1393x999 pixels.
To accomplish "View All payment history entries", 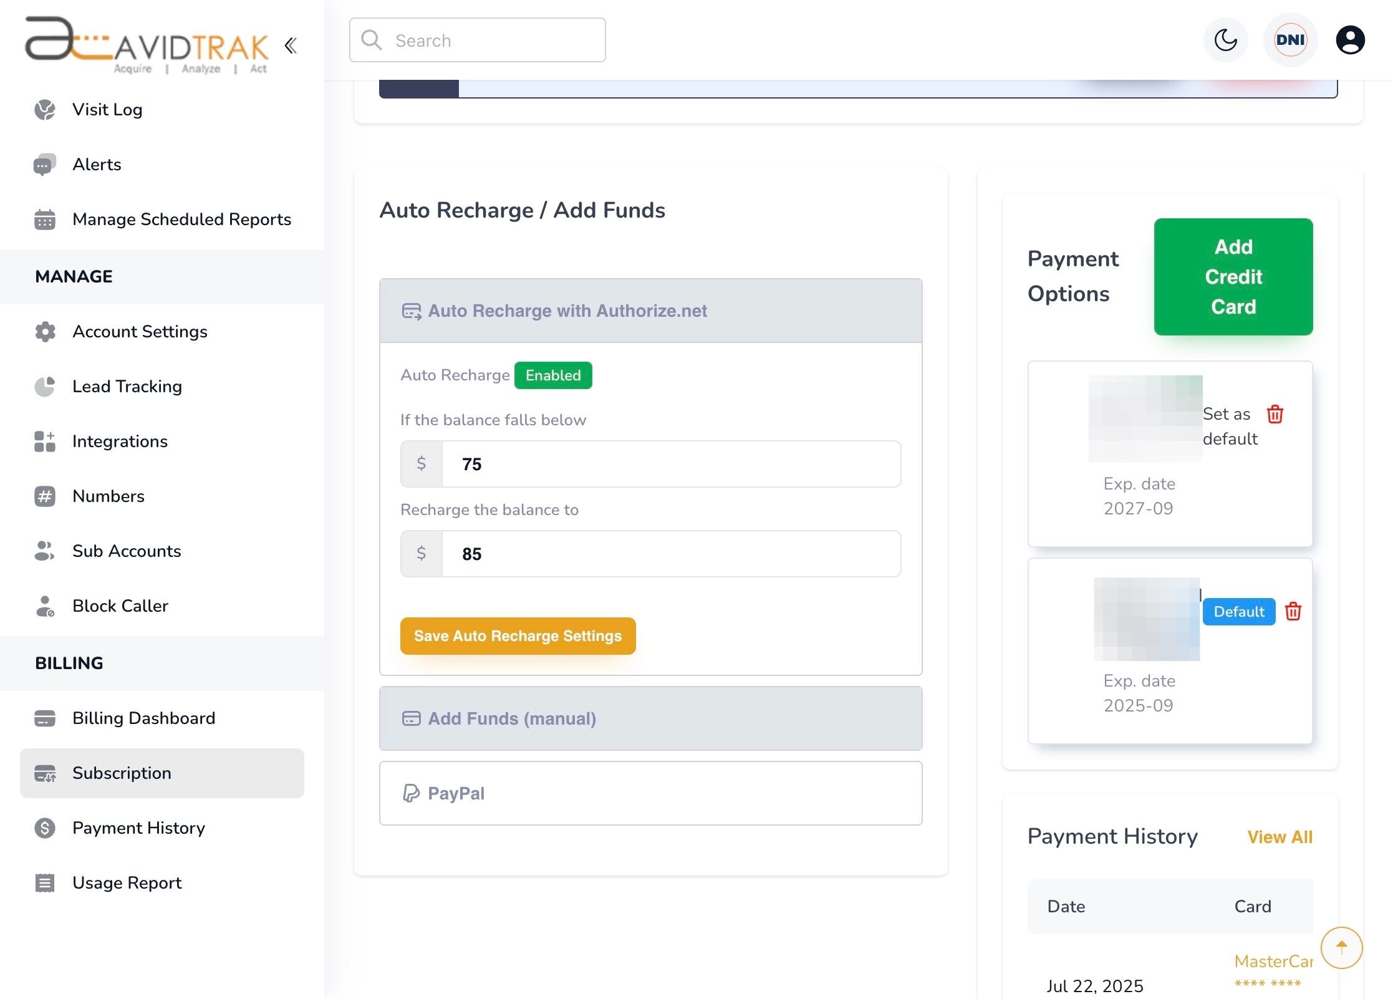I will coord(1280,837).
